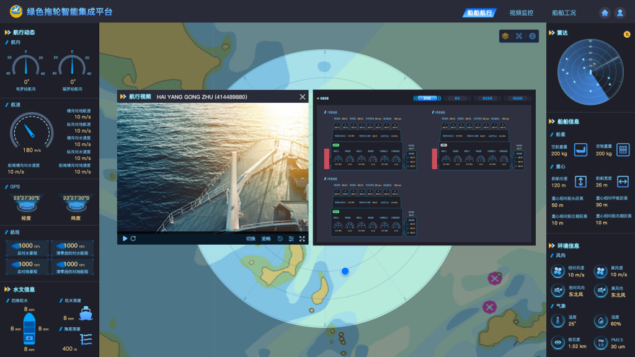The image size is (635, 357).
Task: Click the draft depth ship icon
Action: [86, 314]
